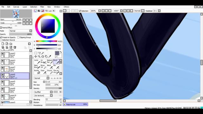The image size is (203, 114).
Task: Open the Scuffed brush shape dropdown
Action: (x=51, y=92)
